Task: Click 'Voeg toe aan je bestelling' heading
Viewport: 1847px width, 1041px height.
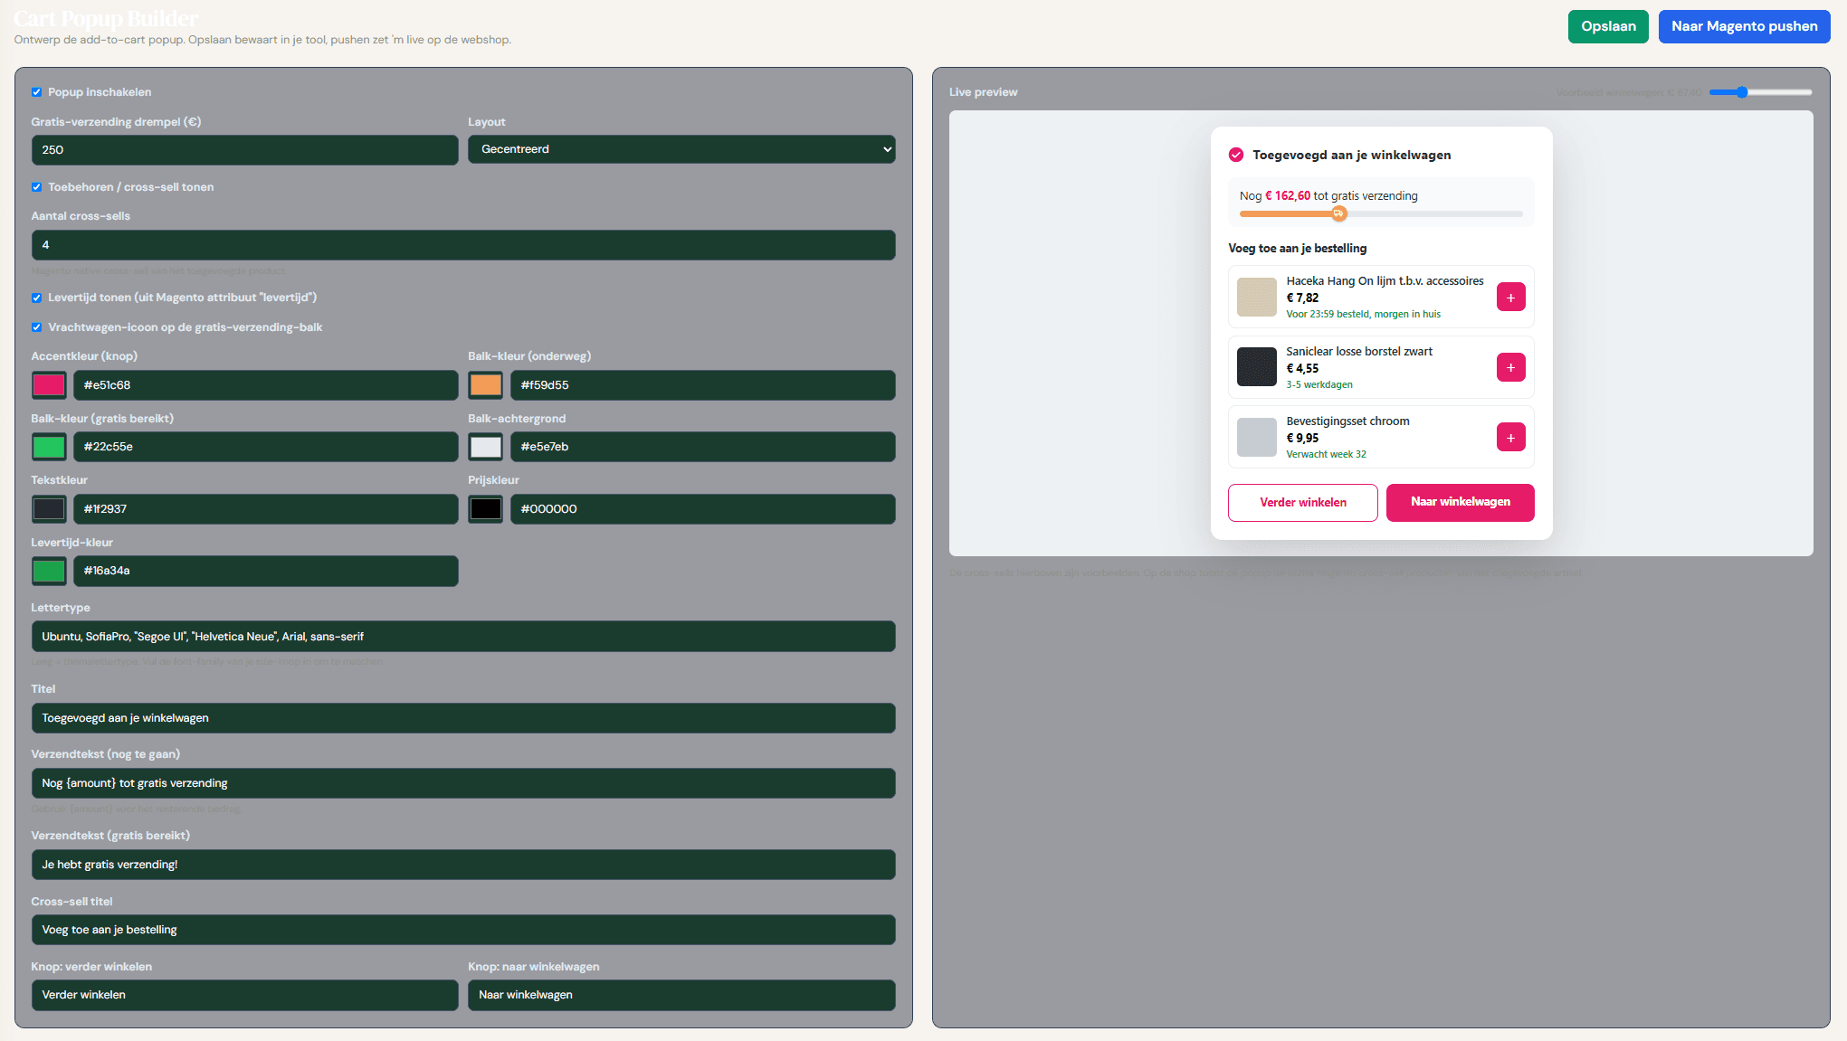Action: tap(1297, 249)
